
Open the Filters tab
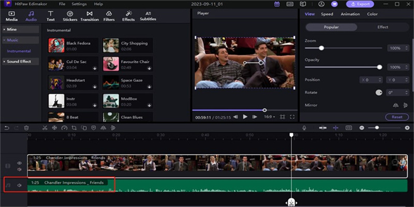tap(109, 16)
